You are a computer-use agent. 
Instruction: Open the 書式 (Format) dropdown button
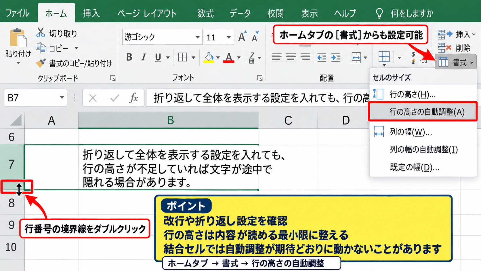point(456,62)
